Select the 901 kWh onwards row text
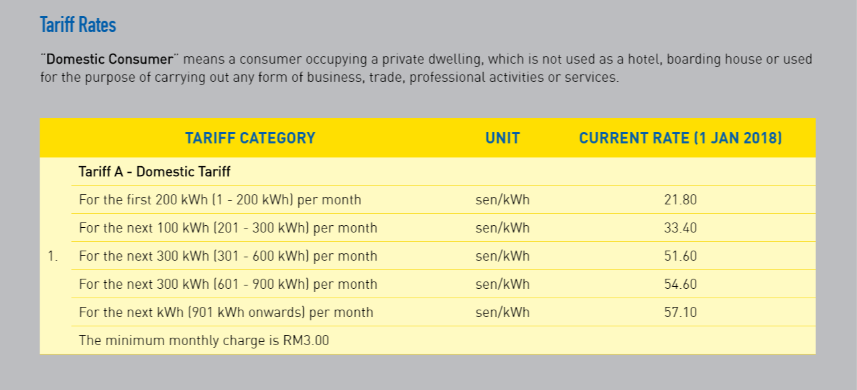 click(x=226, y=312)
